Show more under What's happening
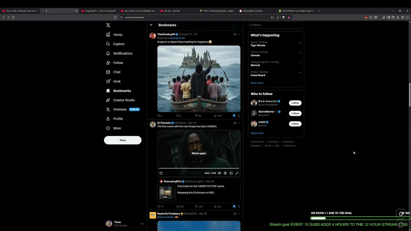The width and height of the screenshot is (411, 231). tap(257, 83)
